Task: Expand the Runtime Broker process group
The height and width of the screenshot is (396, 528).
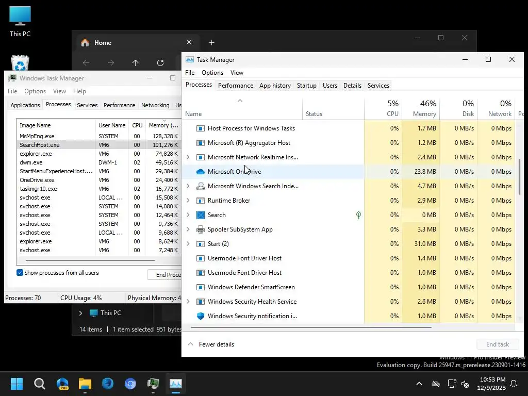Action: (x=188, y=201)
